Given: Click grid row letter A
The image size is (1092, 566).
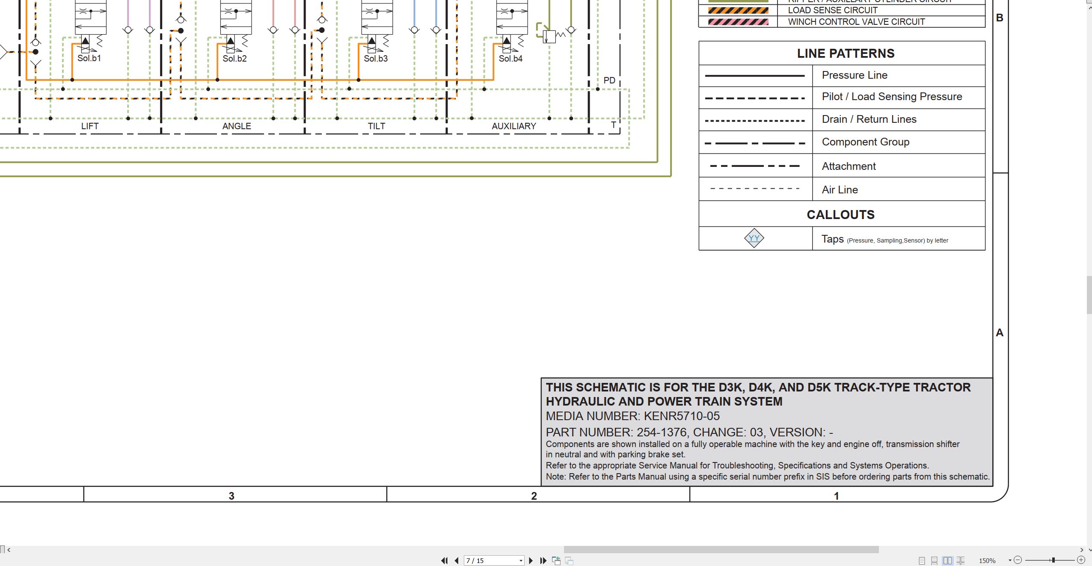Looking at the screenshot, I should pyautogui.click(x=1000, y=332).
